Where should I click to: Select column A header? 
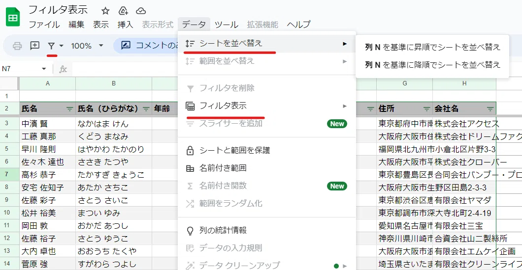(48, 83)
